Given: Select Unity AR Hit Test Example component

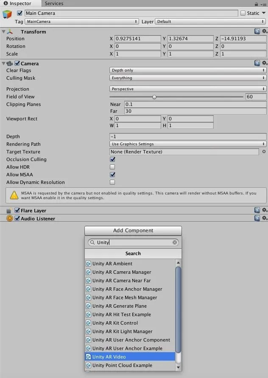Looking at the screenshot, I should point(130,314).
